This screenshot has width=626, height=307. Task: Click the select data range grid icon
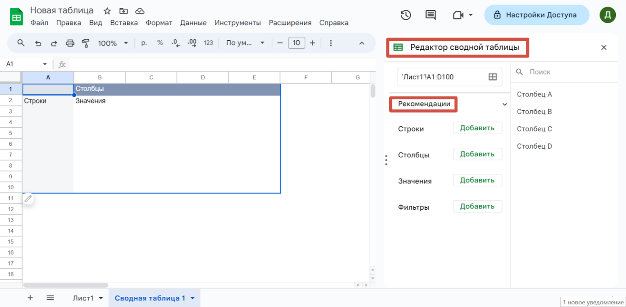pyautogui.click(x=493, y=77)
